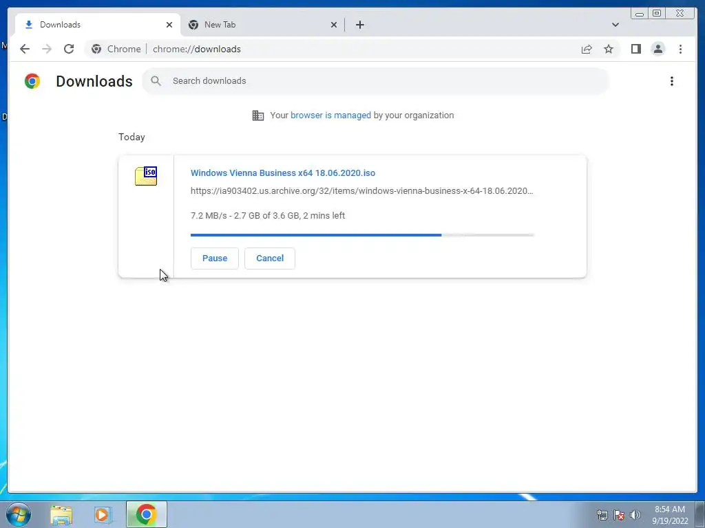The height and width of the screenshot is (528, 705).
Task: Select the Downloads tab
Action: 97,25
